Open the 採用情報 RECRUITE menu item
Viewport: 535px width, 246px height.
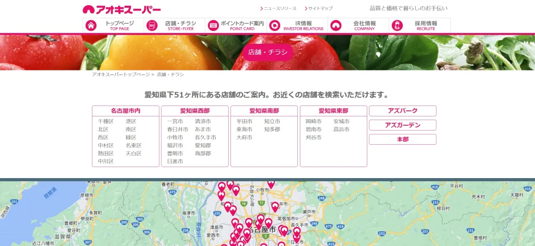click(425, 26)
